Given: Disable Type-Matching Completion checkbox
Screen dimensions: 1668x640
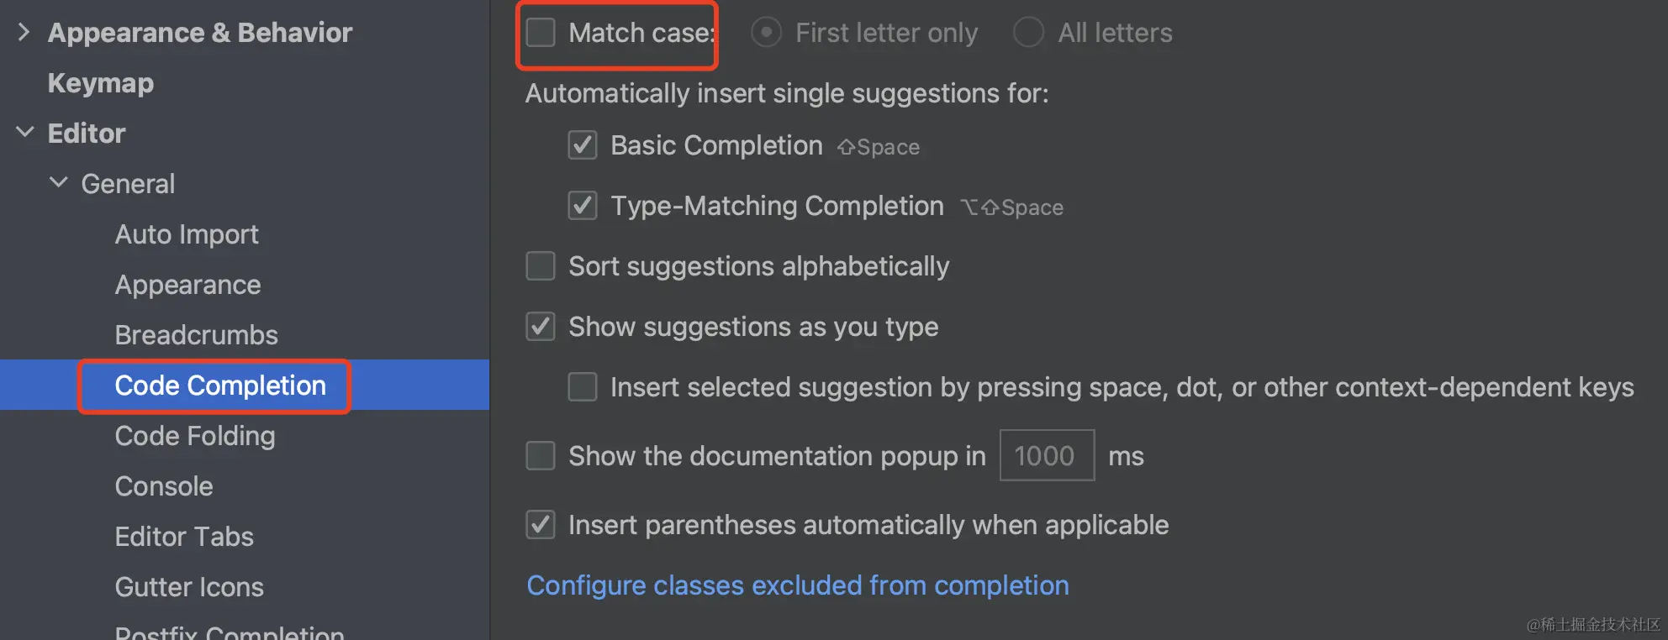Looking at the screenshot, I should (x=583, y=206).
